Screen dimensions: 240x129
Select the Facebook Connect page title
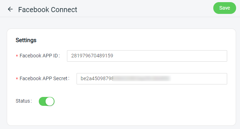[48, 10]
